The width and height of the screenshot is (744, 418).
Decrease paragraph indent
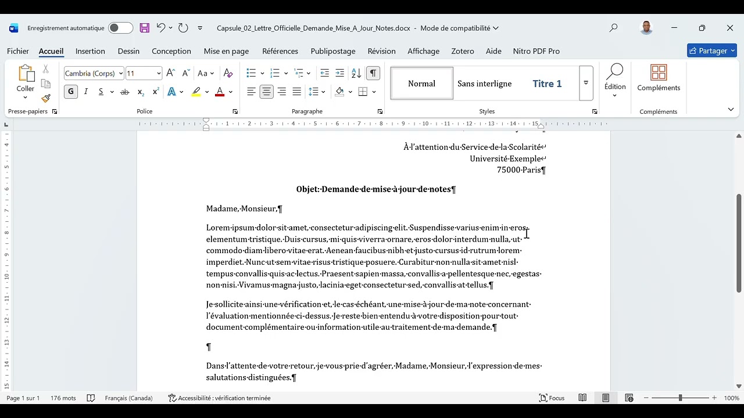click(x=325, y=73)
